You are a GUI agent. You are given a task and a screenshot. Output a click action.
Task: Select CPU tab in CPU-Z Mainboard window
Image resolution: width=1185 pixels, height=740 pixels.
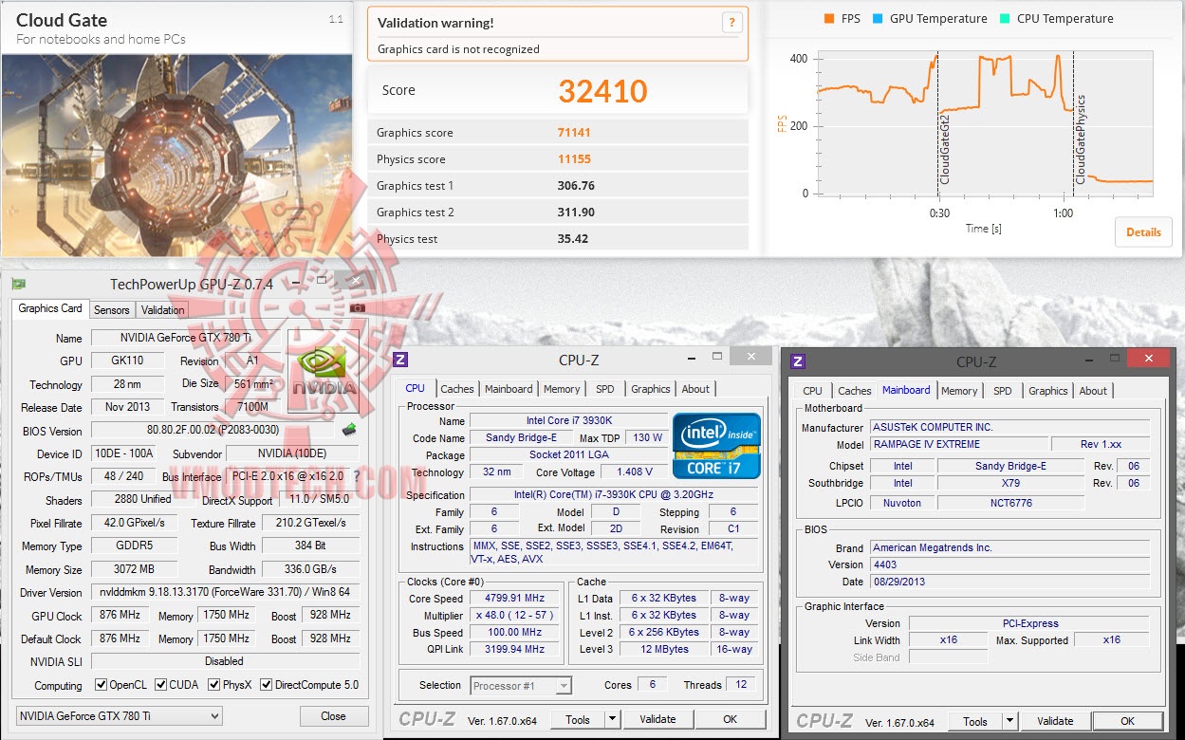[813, 391]
